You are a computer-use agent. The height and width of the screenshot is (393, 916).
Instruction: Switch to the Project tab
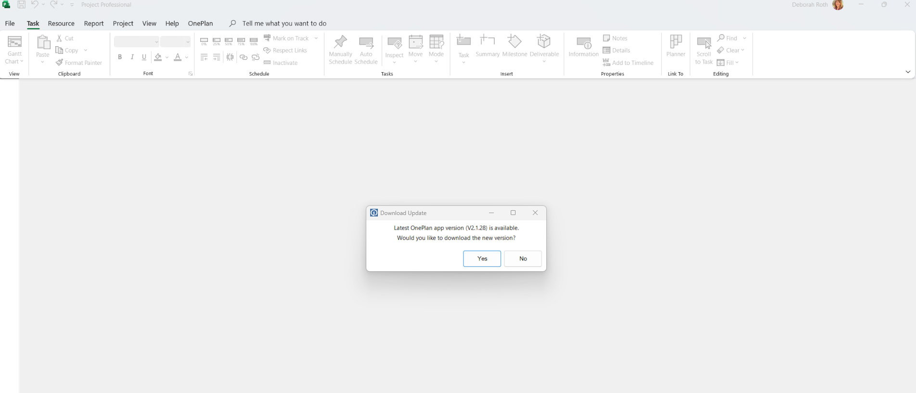tap(123, 24)
